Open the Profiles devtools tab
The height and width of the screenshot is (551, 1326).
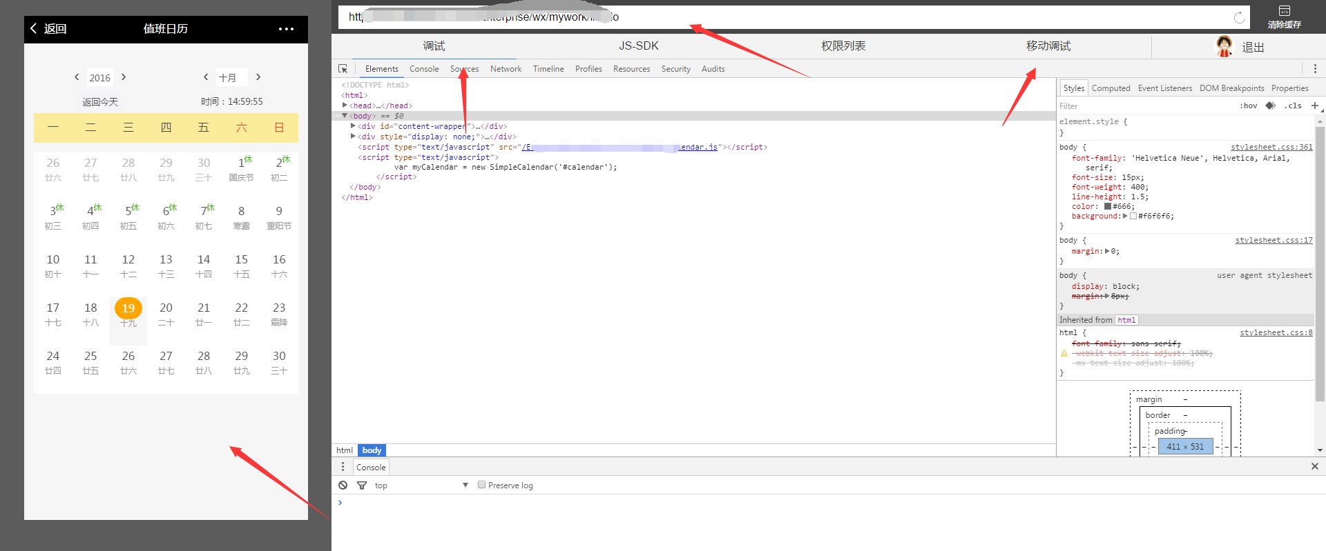(x=588, y=69)
